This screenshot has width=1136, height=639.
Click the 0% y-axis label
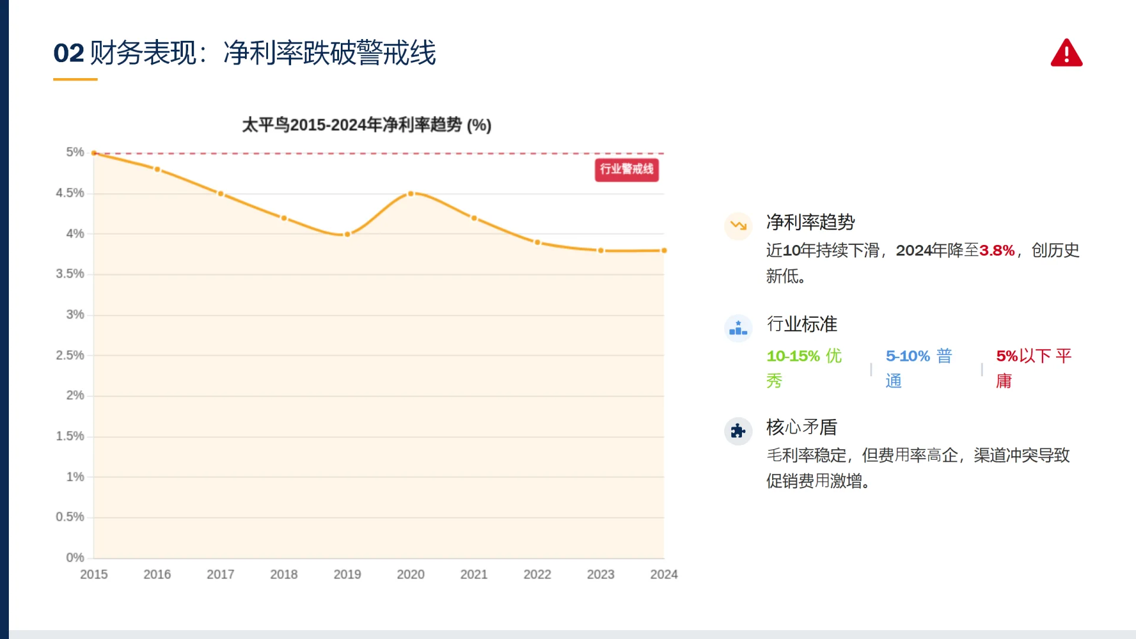(75, 558)
